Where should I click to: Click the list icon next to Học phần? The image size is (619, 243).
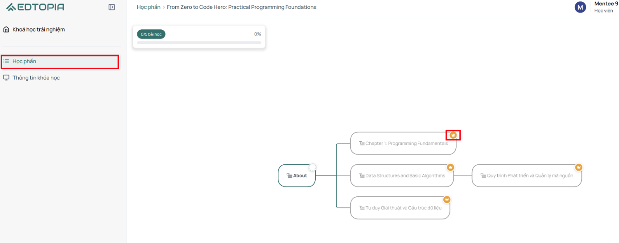click(x=6, y=61)
